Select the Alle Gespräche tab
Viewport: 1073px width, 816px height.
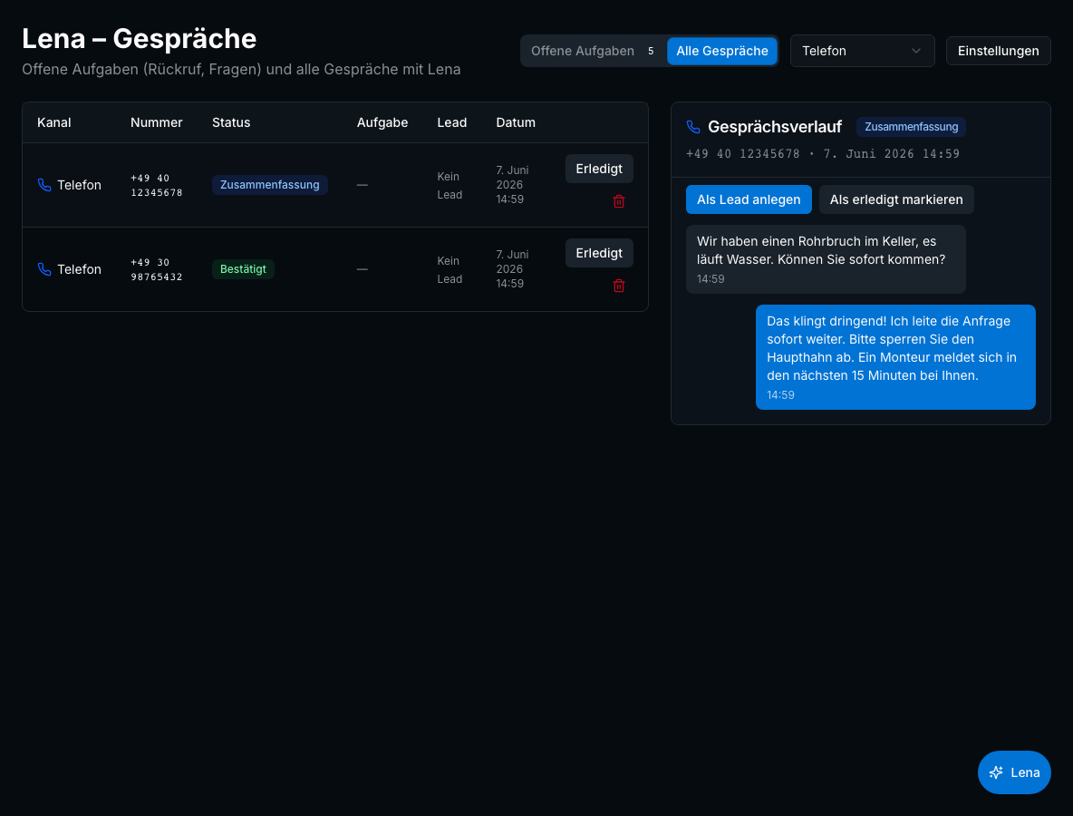click(722, 51)
